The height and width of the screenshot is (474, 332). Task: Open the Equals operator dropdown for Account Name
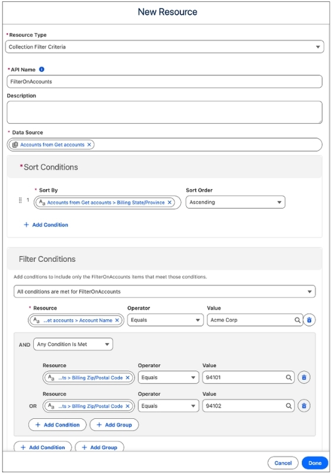(x=165, y=320)
